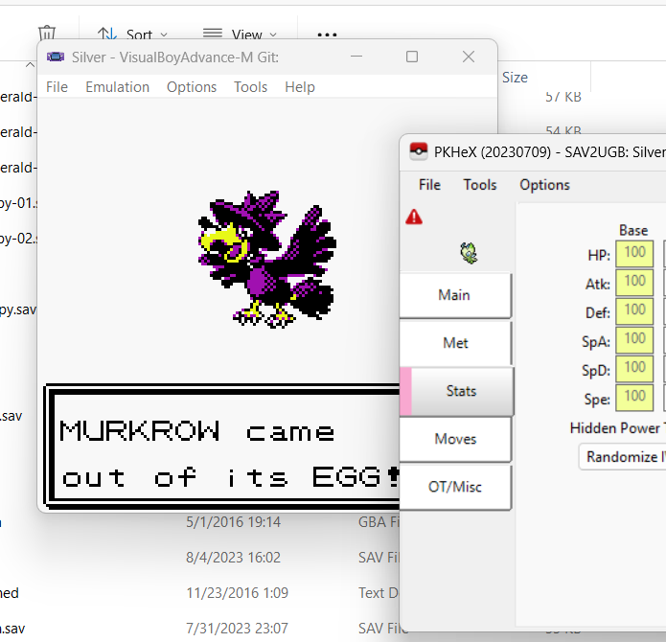The height and width of the screenshot is (642, 666).
Task: Switch to the OT/Misc tab in PKHeX
Action: click(x=455, y=487)
